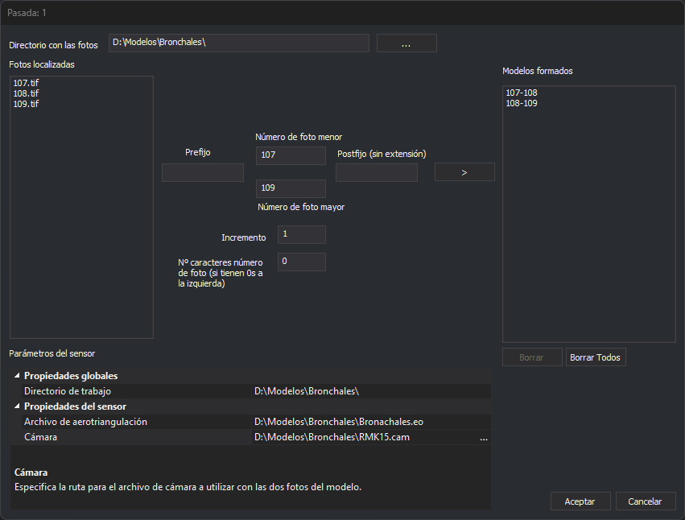The width and height of the screenshot is (685, 520).
Task: Click the Prefijo input field
Action: click(x=203, y=172)
